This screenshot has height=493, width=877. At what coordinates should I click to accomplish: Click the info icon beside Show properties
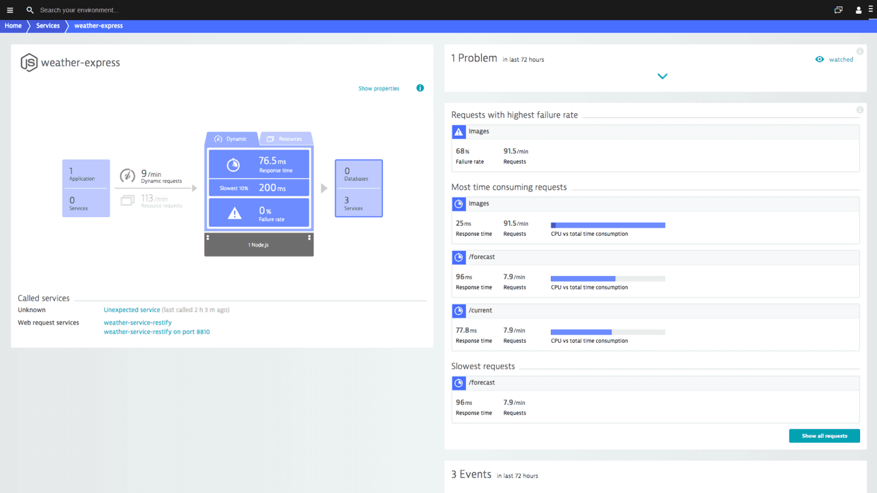point(420,88)
